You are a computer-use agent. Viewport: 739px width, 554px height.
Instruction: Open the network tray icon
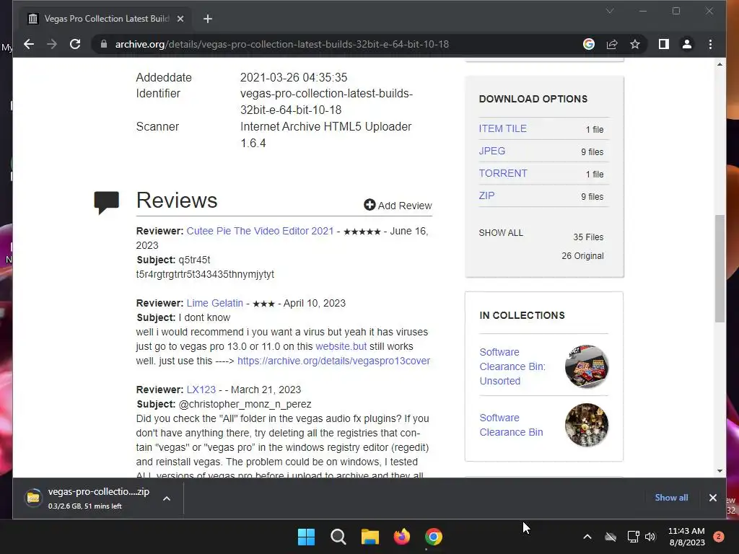(x=633, y=537)
